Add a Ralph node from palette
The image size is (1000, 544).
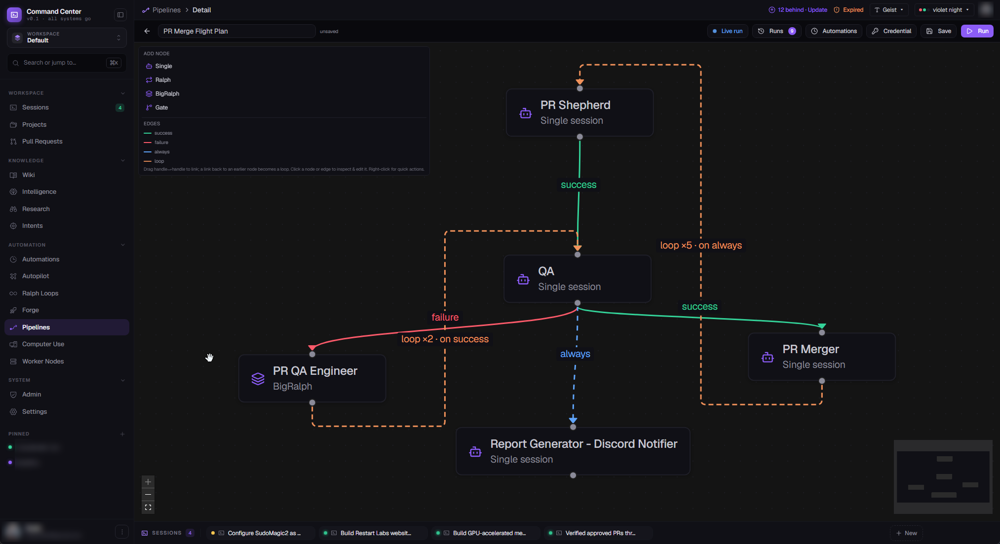point(158,80)
